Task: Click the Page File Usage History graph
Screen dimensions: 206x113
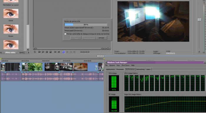Action: click(165, 104)
